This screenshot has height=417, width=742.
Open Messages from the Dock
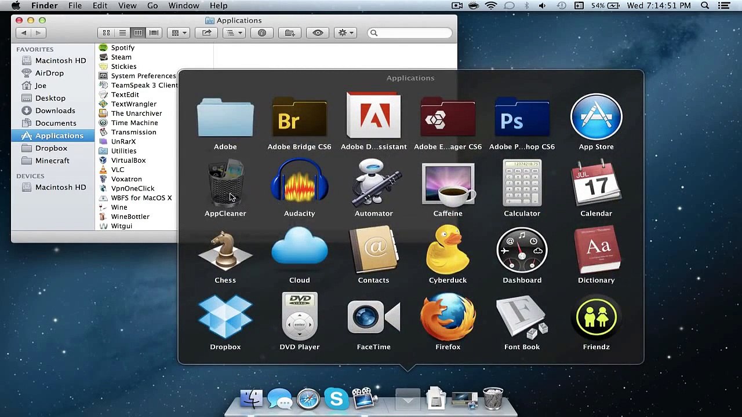(279, 398)
